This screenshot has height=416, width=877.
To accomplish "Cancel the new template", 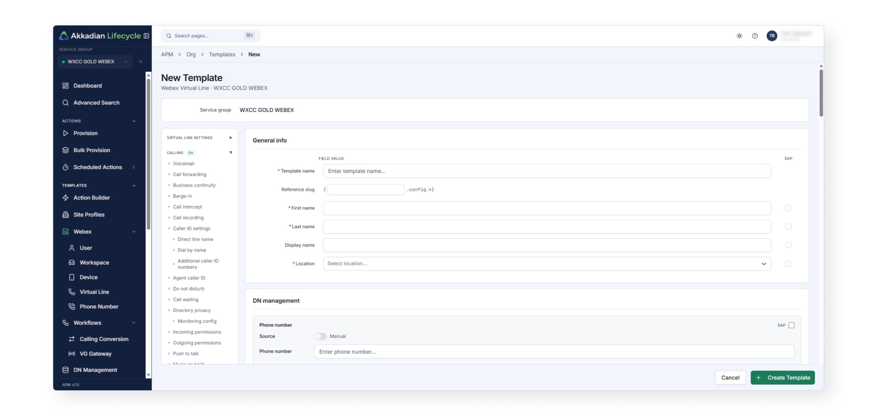I will point(730,378).
